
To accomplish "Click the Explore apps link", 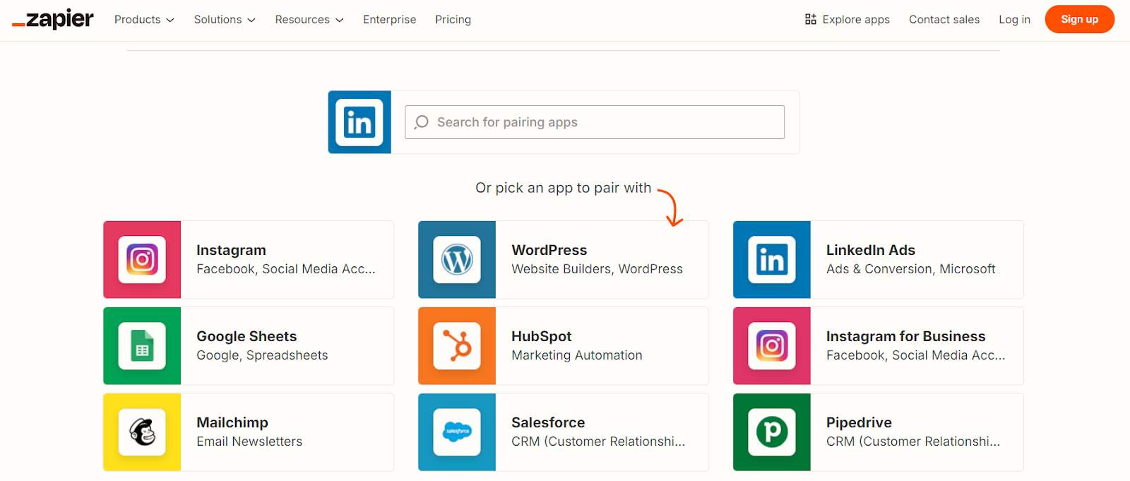I will click(x=847, y=20).
